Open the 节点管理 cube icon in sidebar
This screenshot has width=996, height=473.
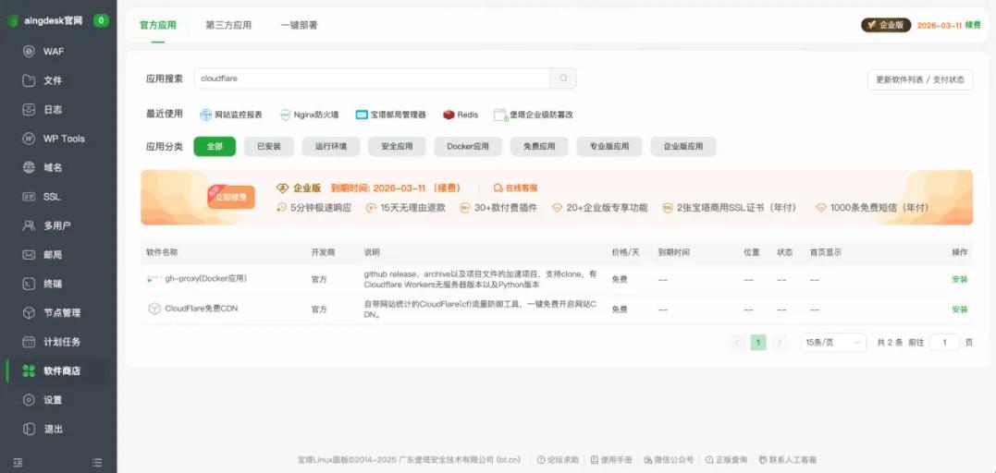point(29,313)
